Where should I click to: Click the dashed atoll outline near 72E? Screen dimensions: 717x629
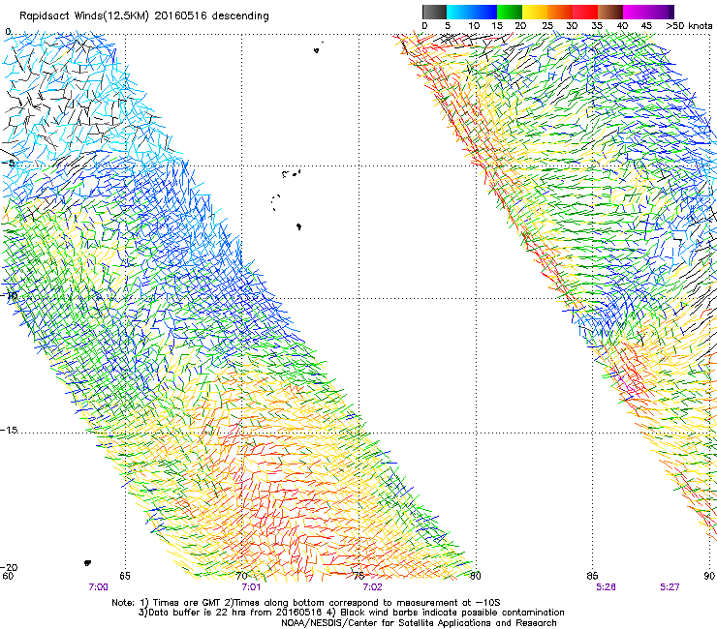click(275, 202)
